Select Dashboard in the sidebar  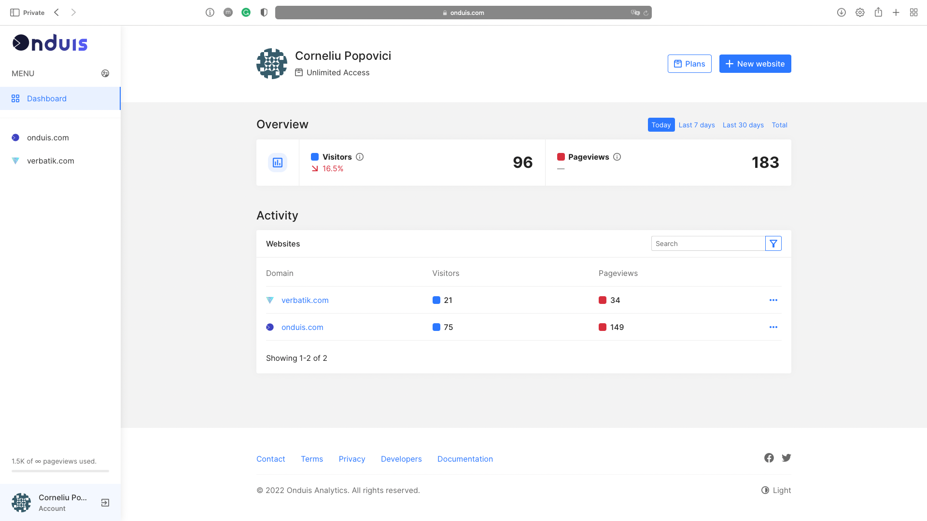(60, 98)
